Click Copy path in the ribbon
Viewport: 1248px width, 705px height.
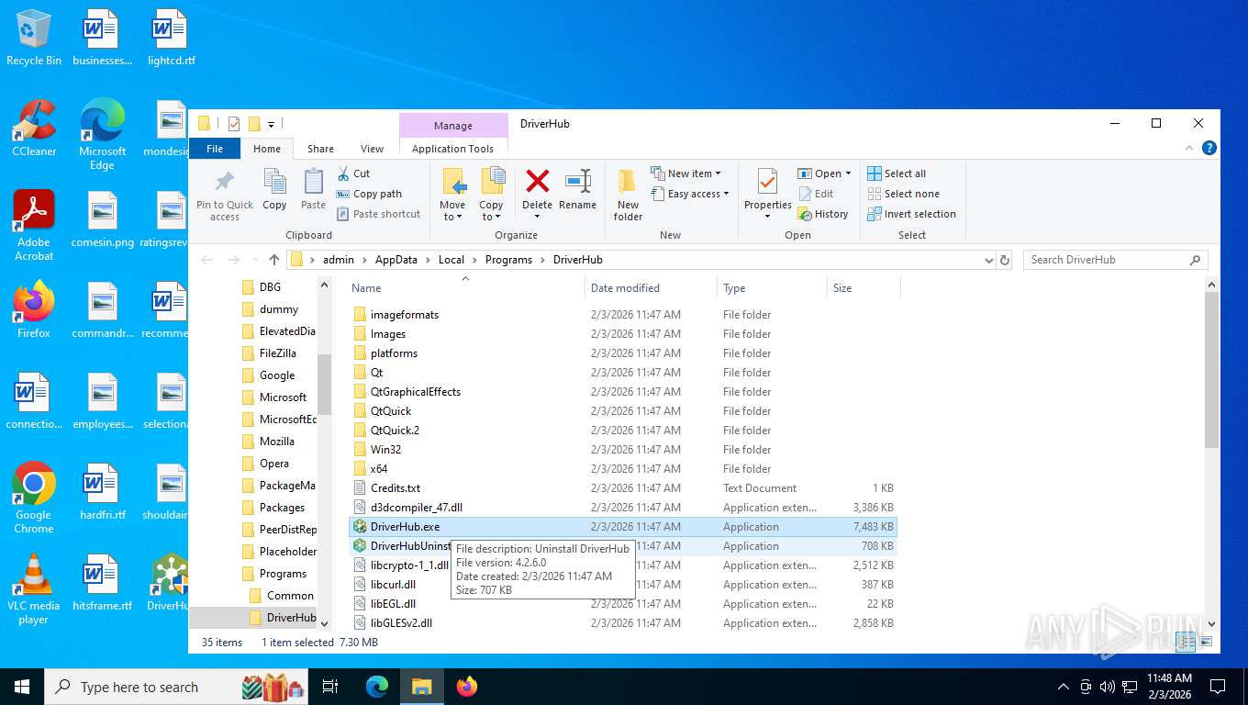coord(369,194)
